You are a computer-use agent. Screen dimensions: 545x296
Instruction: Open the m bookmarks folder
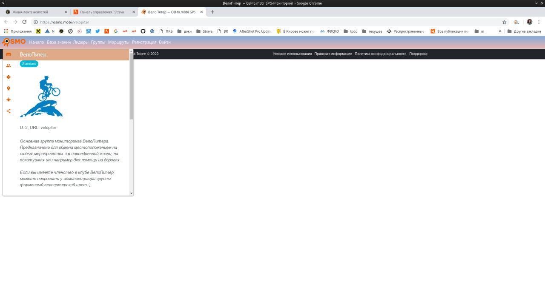(x=479, y=31)
